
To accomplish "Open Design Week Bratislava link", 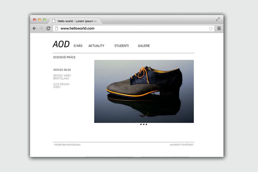I will pyautogui.click(x=62, y=77).
